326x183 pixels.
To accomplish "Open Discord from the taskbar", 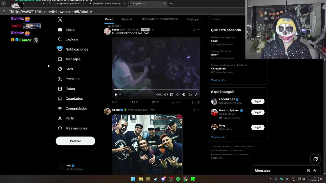I will (x=163, y=179).
